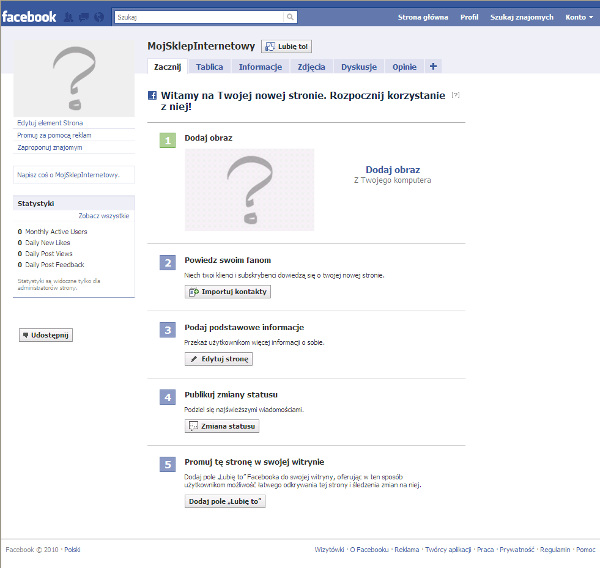
Task: Click the Udostępnij button
Action: (x=46, y=335)
